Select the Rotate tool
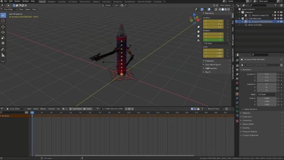Screen dimensions: 284x160 [3, 32]
